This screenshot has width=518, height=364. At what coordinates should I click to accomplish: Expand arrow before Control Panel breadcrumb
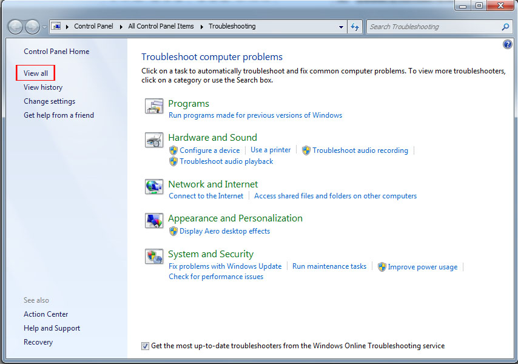tap(67, 27)
